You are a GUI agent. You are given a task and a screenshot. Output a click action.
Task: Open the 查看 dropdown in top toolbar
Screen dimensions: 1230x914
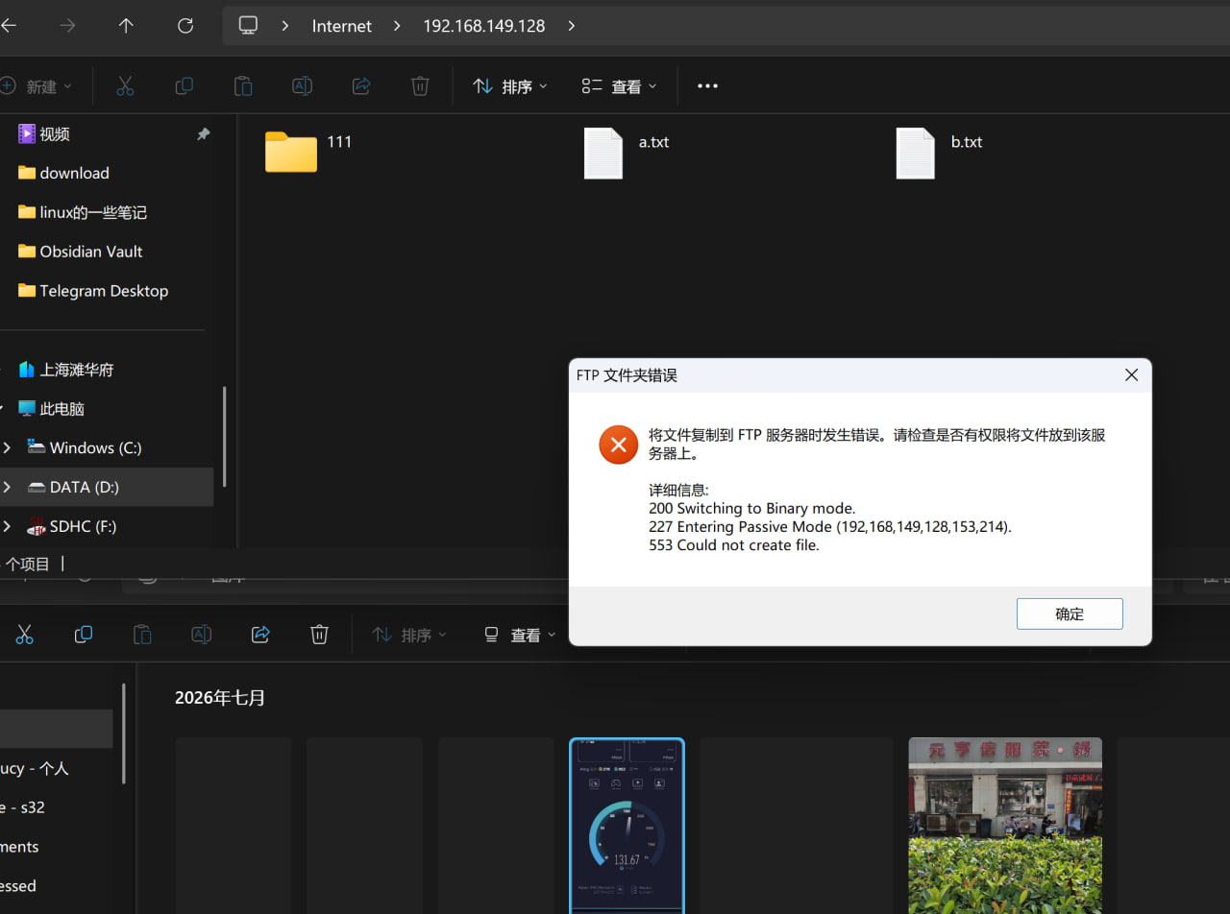tap(620, 86)
